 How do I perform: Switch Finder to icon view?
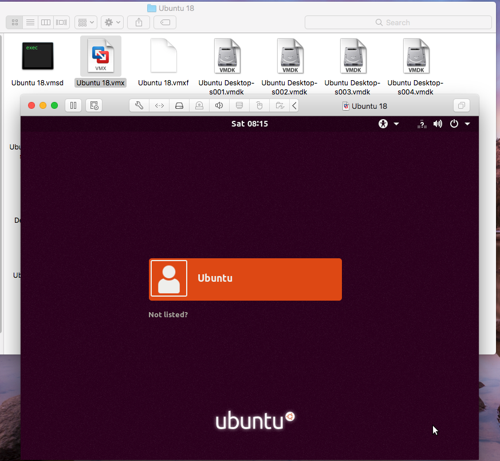point(15,22)
